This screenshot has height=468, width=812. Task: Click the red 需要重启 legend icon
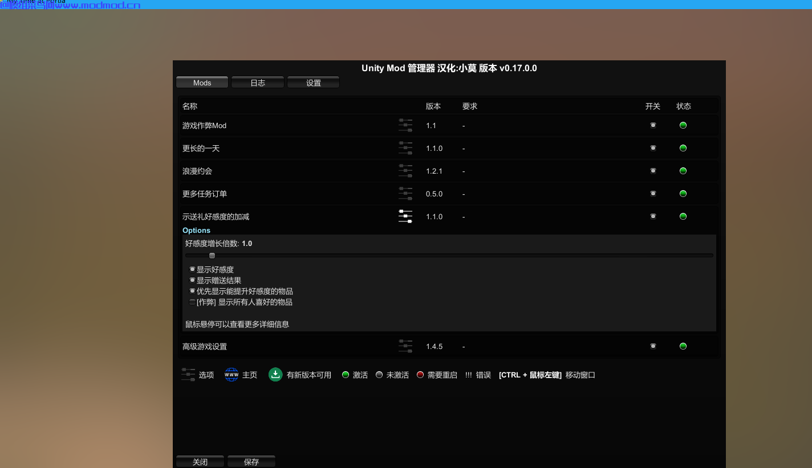point(420,375)
